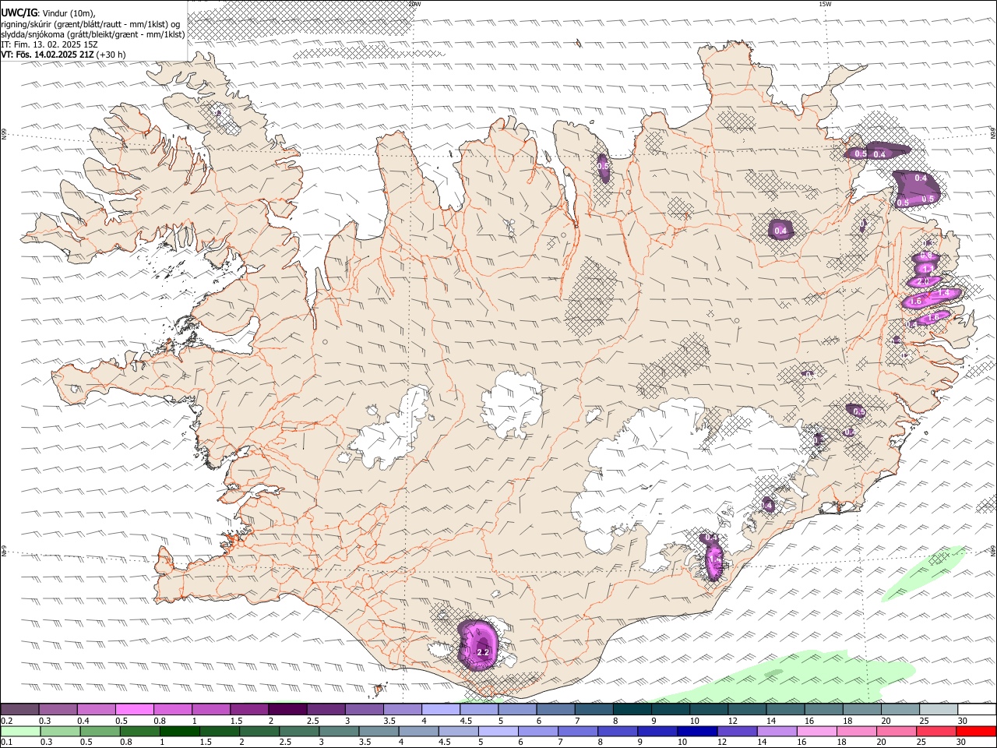Screen dimensions: 997x748
Task: Click the "2.5" label in the rain legend row
Action: point(287,743)
